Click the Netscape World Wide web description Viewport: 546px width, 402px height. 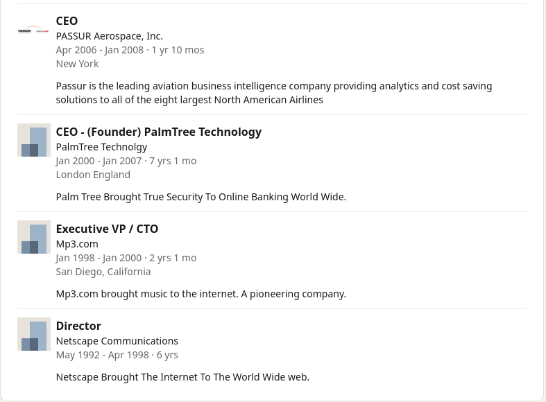[182, 376]
